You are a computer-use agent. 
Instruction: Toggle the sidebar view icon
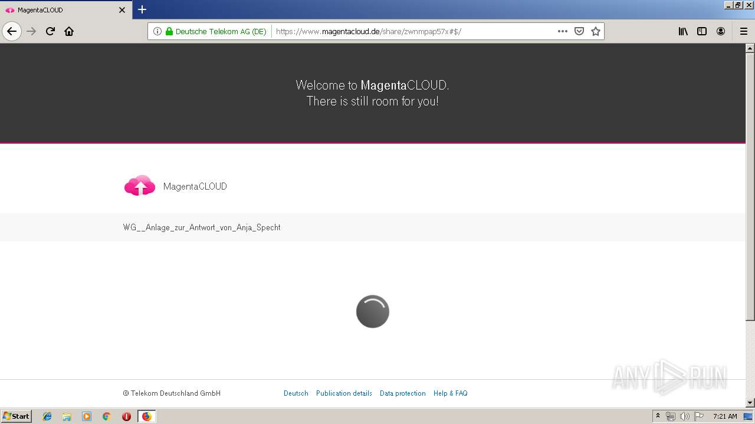tap(702, 31)
